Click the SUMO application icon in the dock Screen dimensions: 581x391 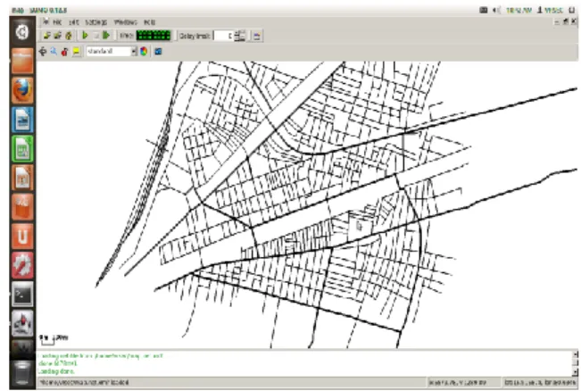coord(22,323)
